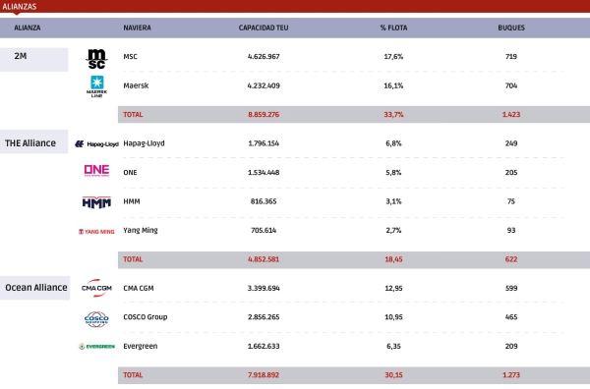Click the Maersk Line star logo
The height and width of the screenshot is (389, 590).
[x=96, y=86]
